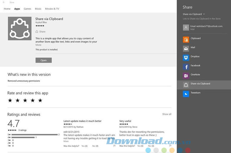The image size is (231, 153).
Task: Choose the Tweetium icon in Share list
Action: (186, 94)
